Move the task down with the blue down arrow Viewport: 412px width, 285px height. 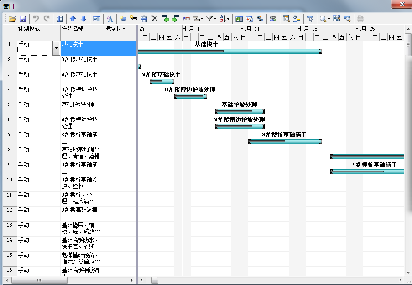83,19
